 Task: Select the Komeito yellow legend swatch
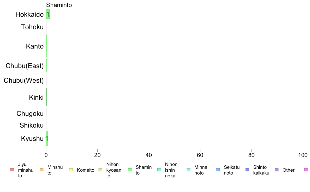pyautogui.click(x=71, y=170)
